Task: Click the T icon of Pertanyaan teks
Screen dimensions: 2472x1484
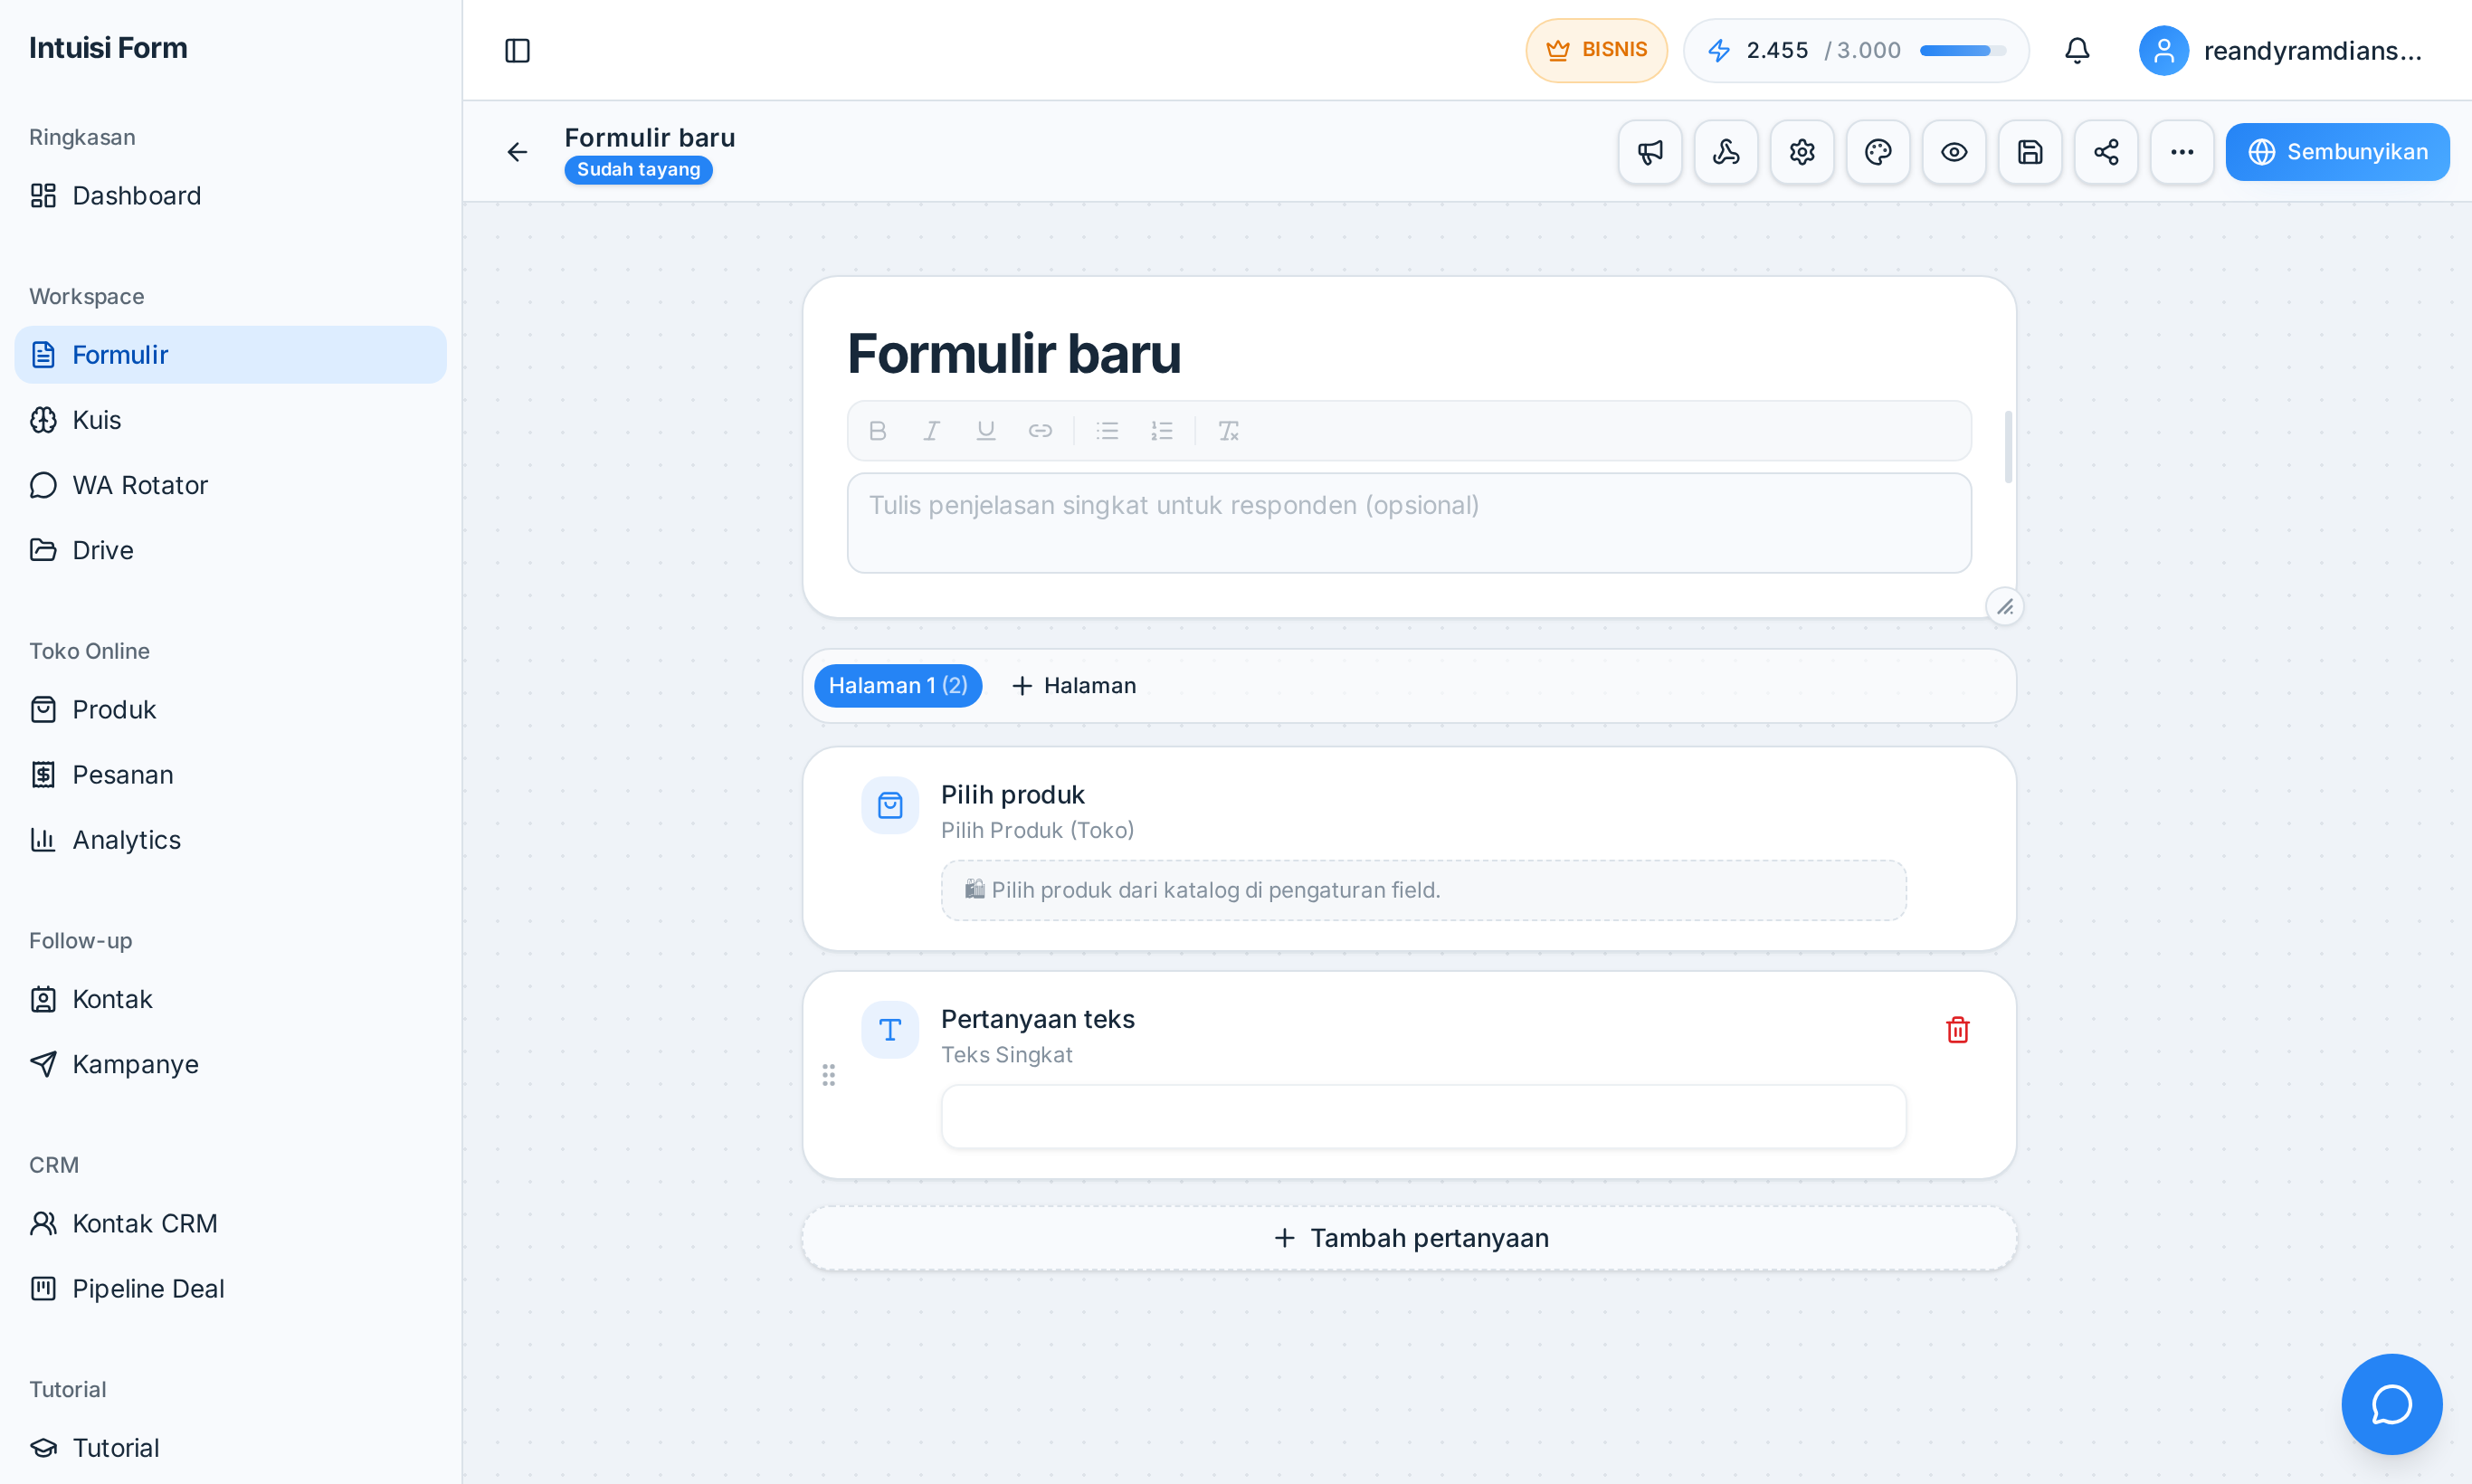Action: click(x=890, y=1030)
